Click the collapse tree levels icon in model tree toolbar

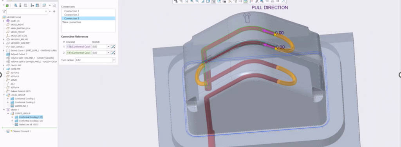20,5
